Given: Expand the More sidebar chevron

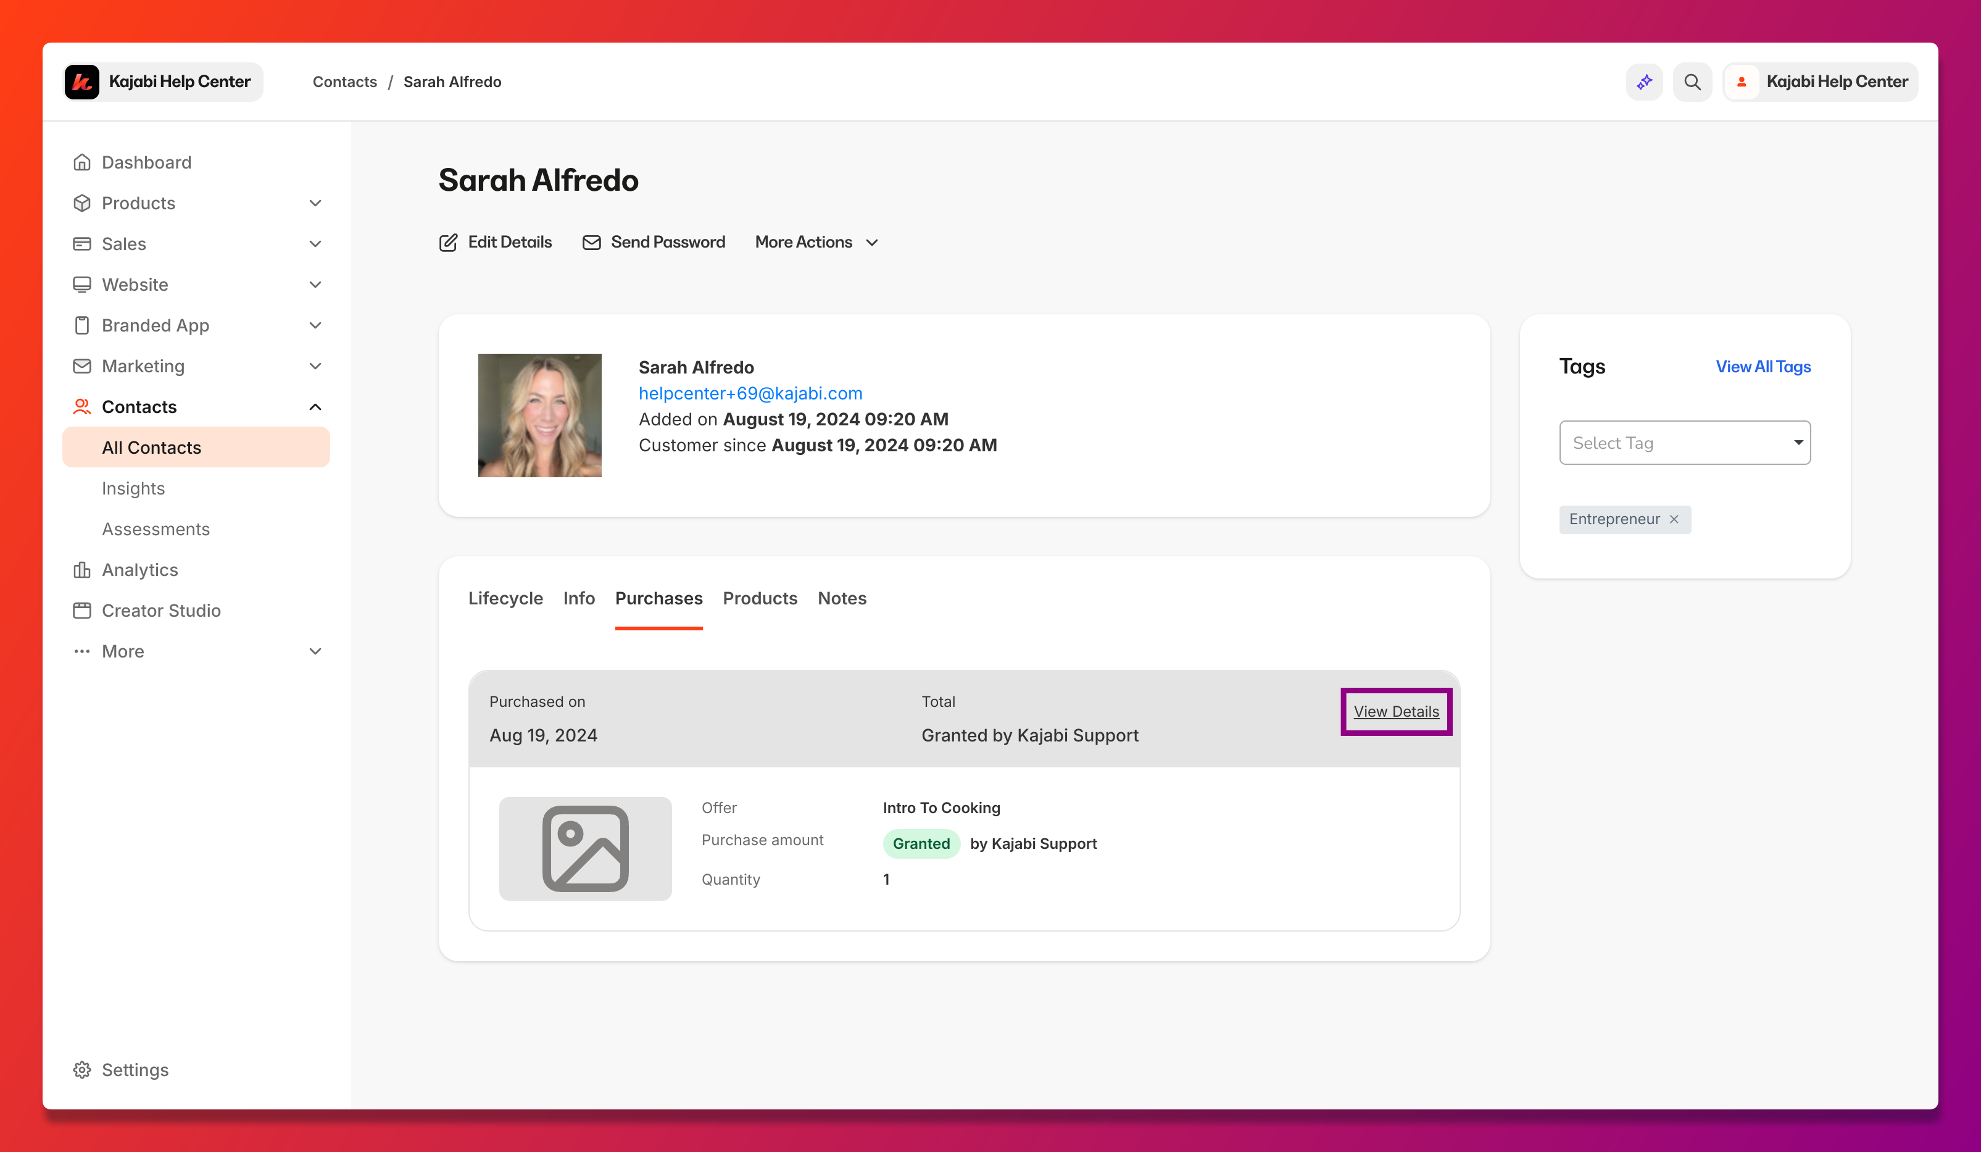Looking at the screenshot, I should pos(315,651).
